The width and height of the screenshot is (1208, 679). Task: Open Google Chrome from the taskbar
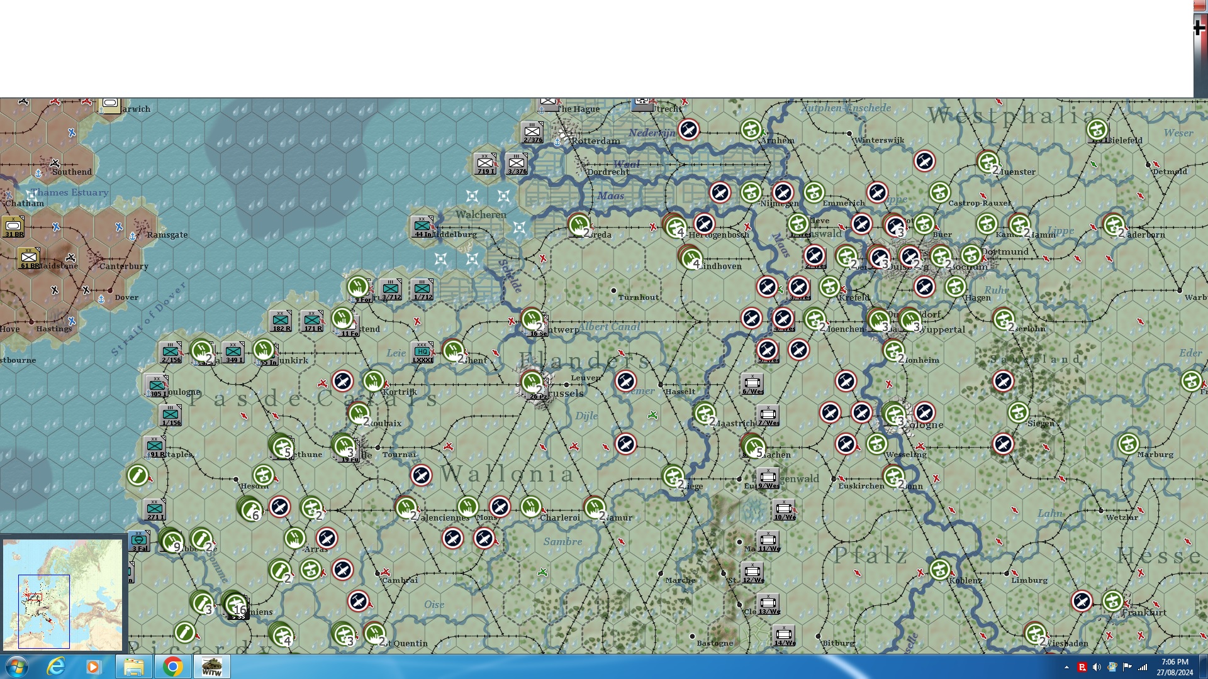tap(172, 666)
